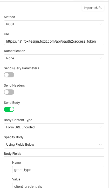The image size is (109, 188).
Task: Select the Value field containing client_credentials
Action: [58, 186]
